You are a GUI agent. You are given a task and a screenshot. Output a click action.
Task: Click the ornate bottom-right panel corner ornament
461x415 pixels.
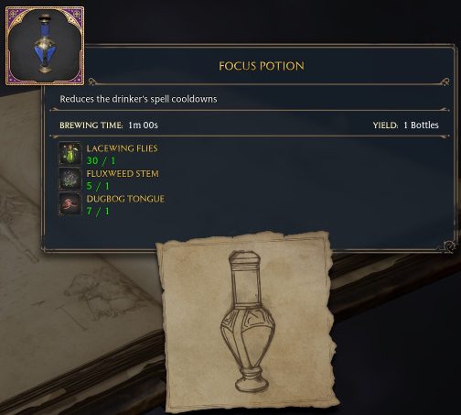click(448, 246)
